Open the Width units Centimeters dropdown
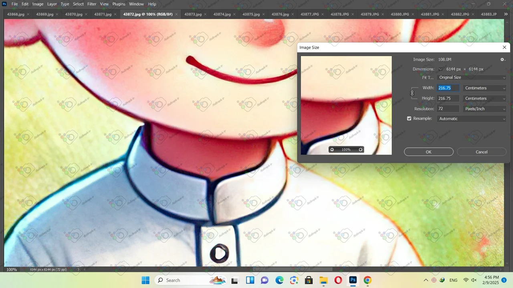This screenshot has width=513, height=288. click(x=485, y=88)
